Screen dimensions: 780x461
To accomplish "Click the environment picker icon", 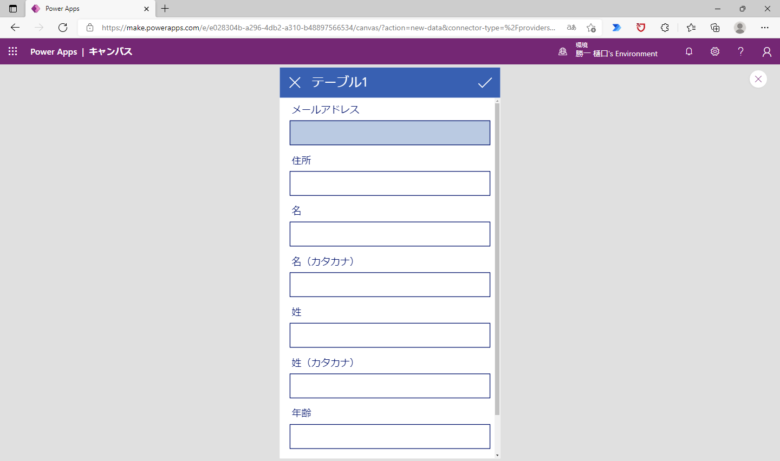I will (563, 51).
